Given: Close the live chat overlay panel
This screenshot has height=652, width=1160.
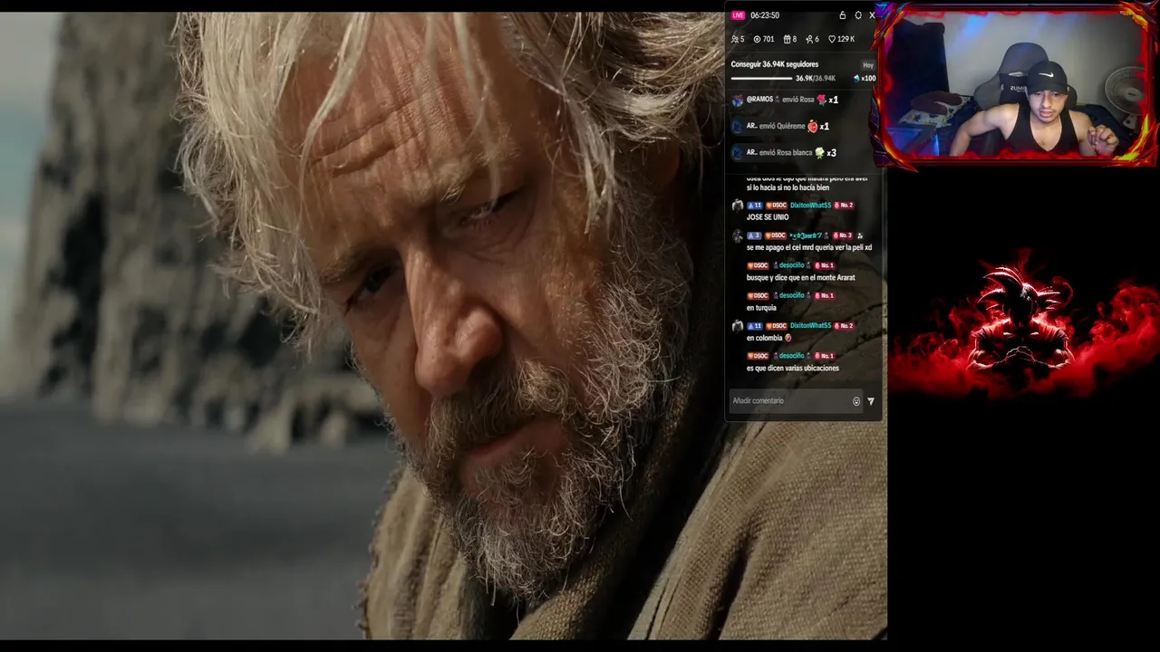Looking at the screenshot, I should 872,15.
